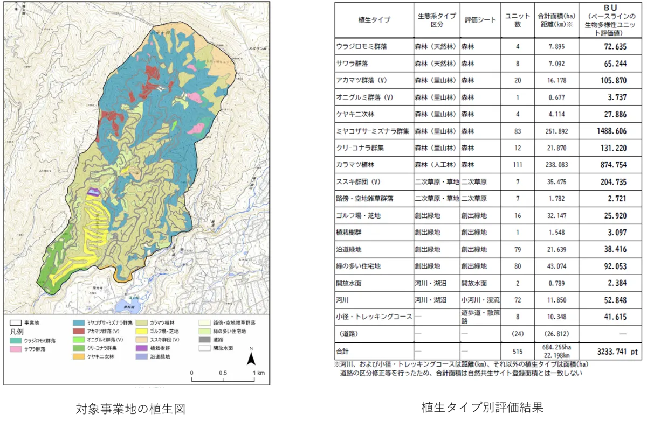This screenshot has width=647, height=428.
Task: Select the red アカマツ群落 legend swatch
Action: [78, 331]
